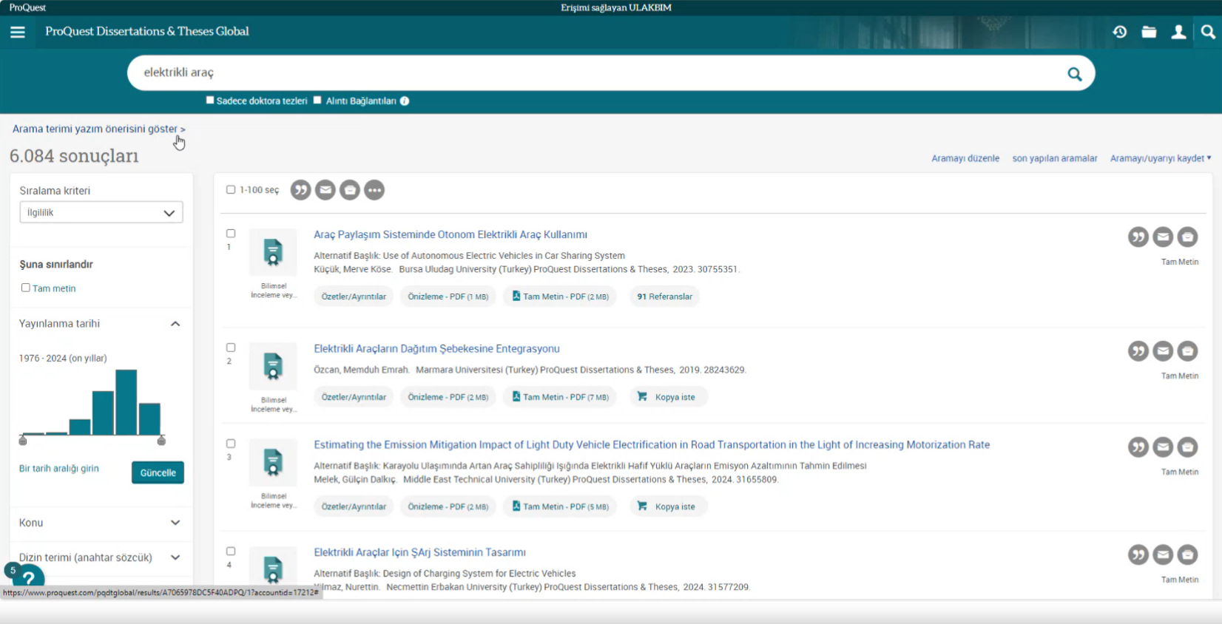The image size is (1222, 624).
Task: Collapse the Yayınlanma tarihi section
Action: point(175,324)
